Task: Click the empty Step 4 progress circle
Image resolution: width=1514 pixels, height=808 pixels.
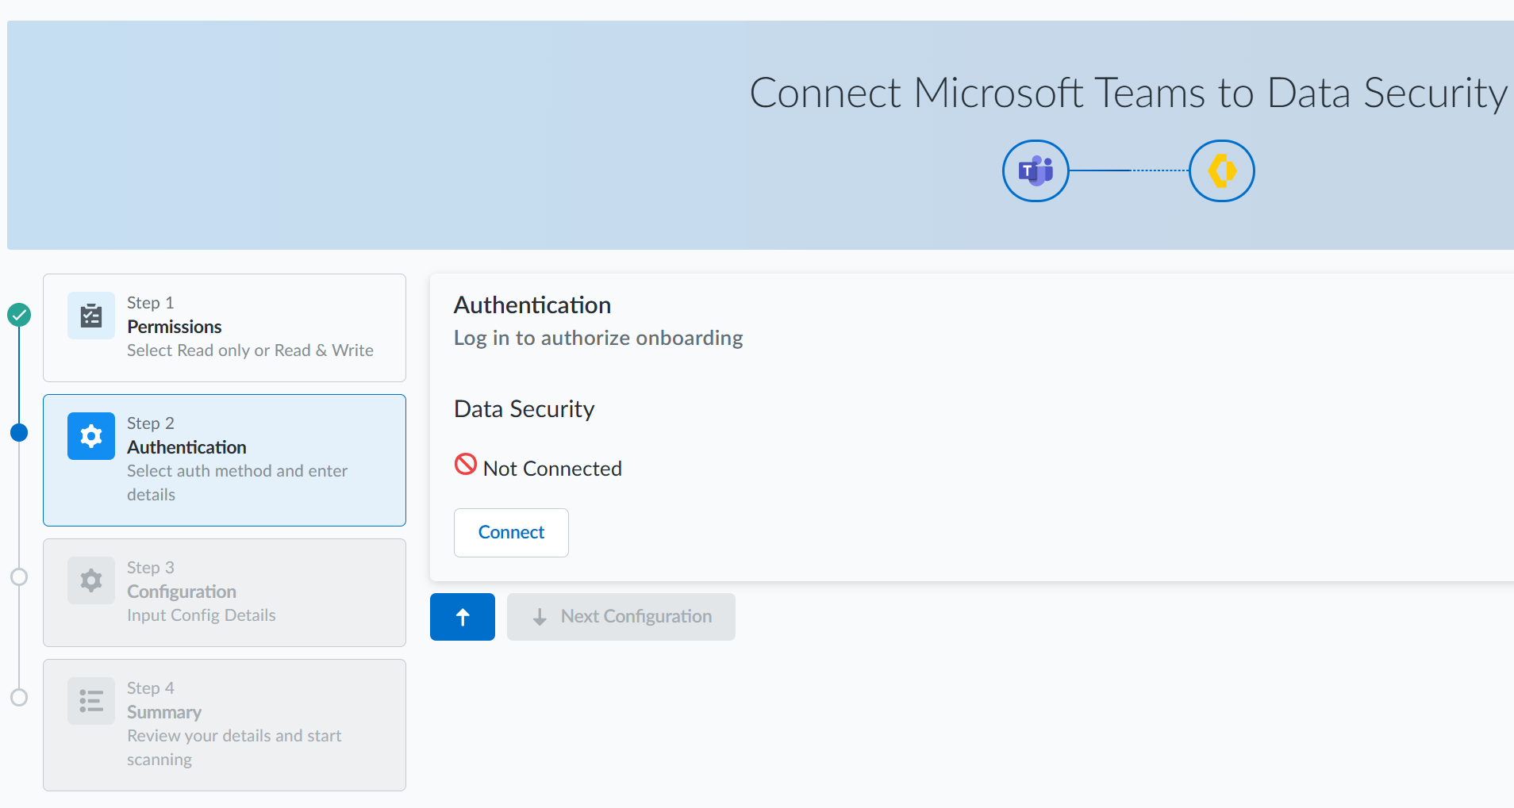Action: tap(19, 698)
